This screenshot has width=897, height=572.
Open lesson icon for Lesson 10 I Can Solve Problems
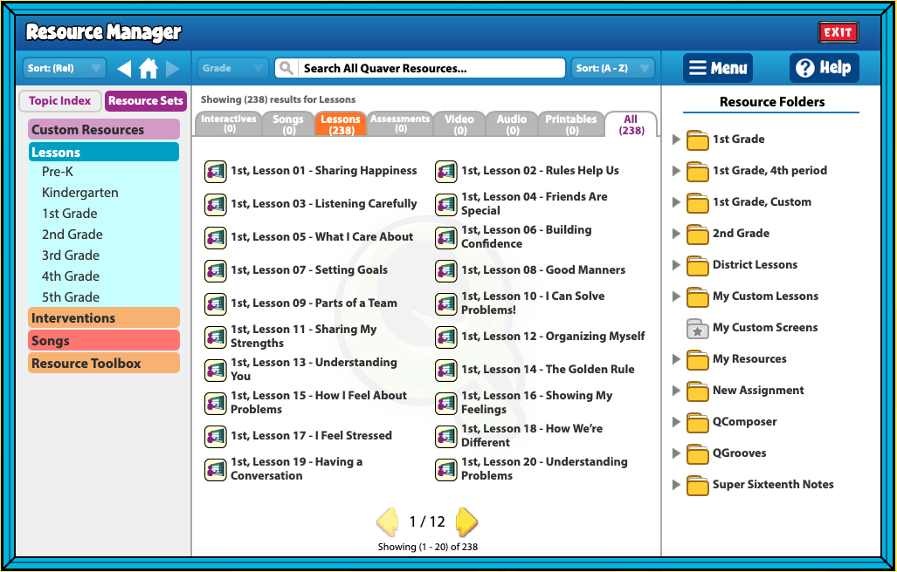pos(445,303)
